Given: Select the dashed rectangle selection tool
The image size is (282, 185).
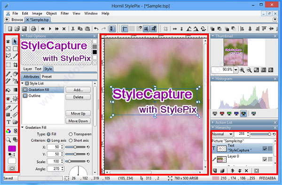Looking at the screenshot, I should coord(16,49).
